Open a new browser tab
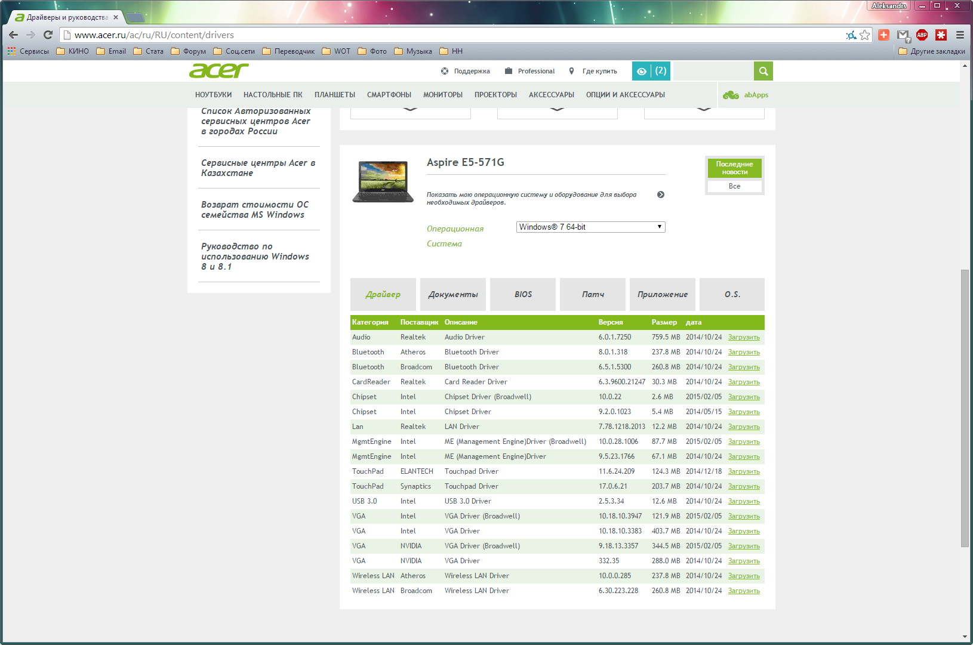The width and height of the screenshot is (973, 645). tap(136, 17)
